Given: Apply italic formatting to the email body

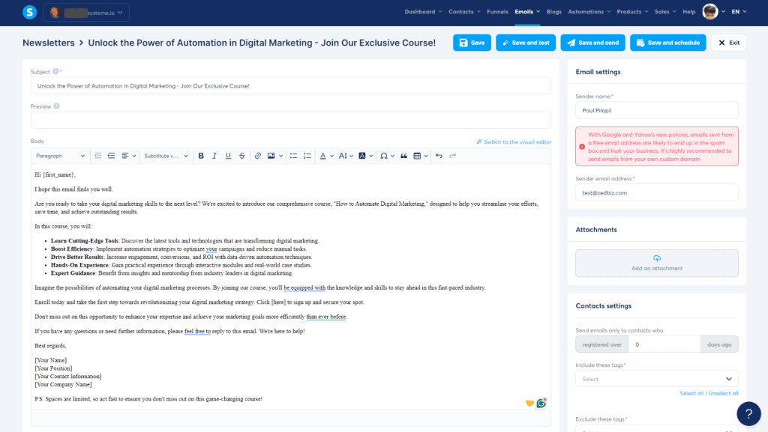Looking at the screenshot, I should pyautogui.click(x=214, y=156).
